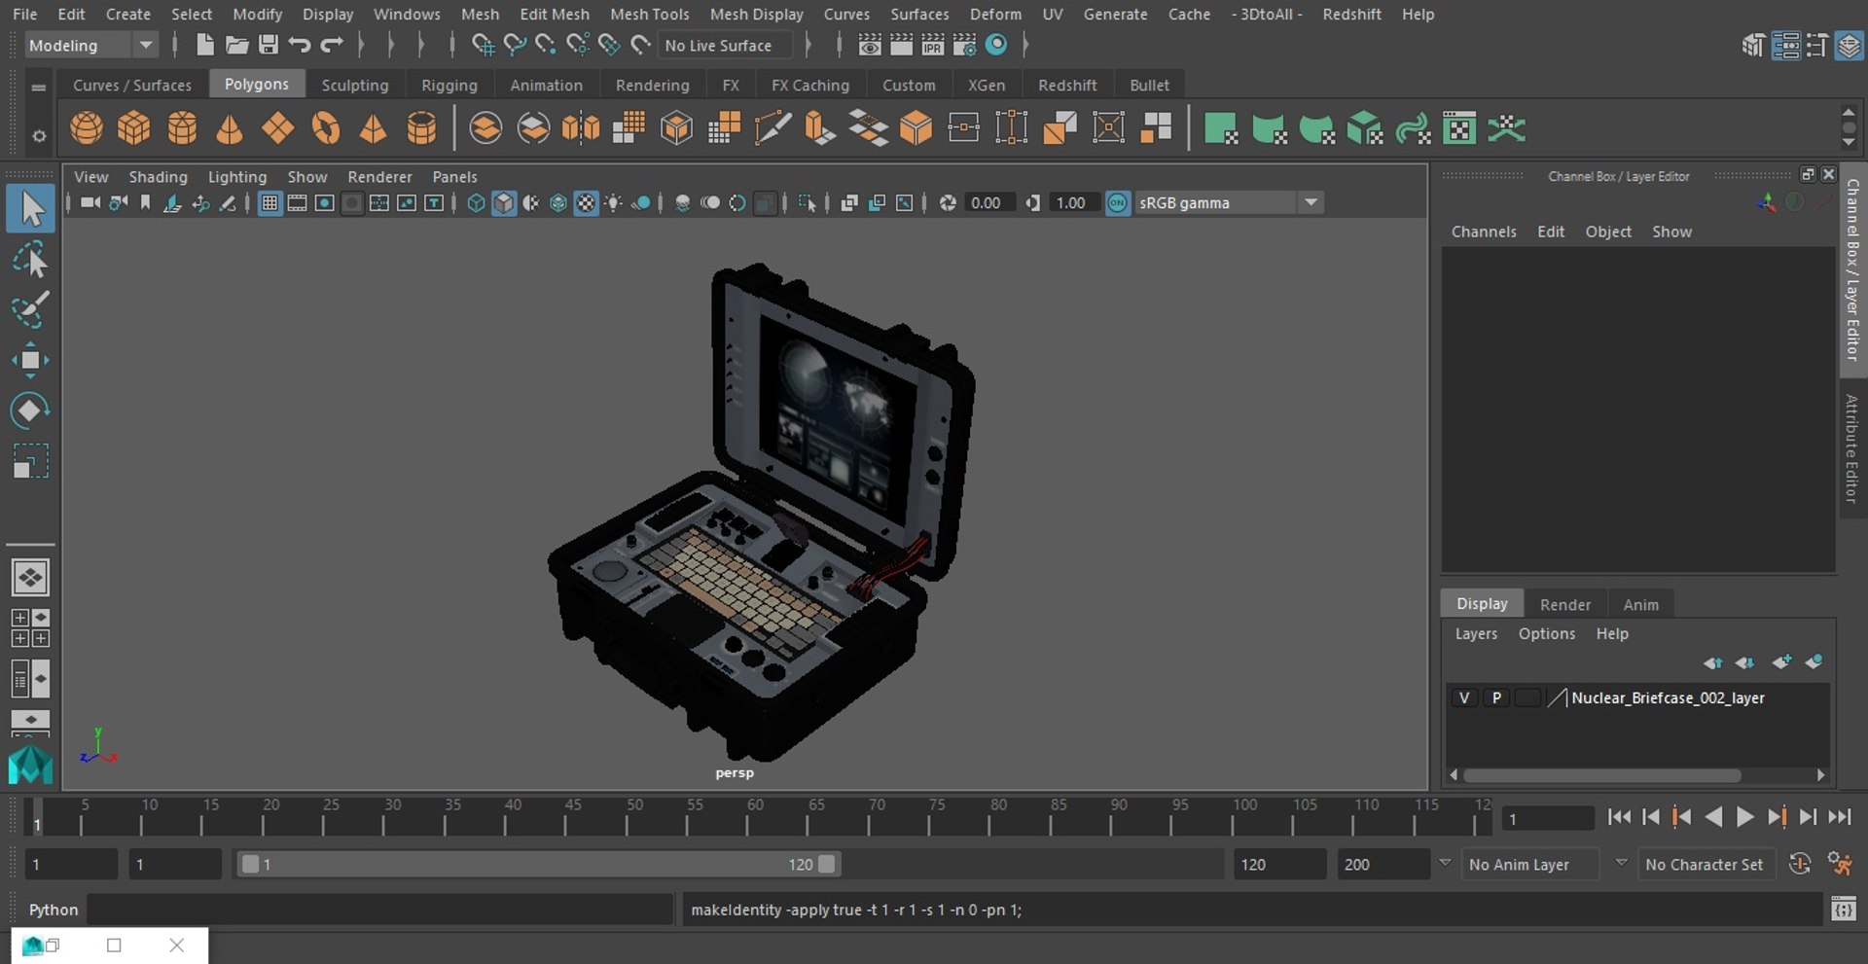Click the New Scene icon
1868x964 pixels.
[x=204, y=45]
